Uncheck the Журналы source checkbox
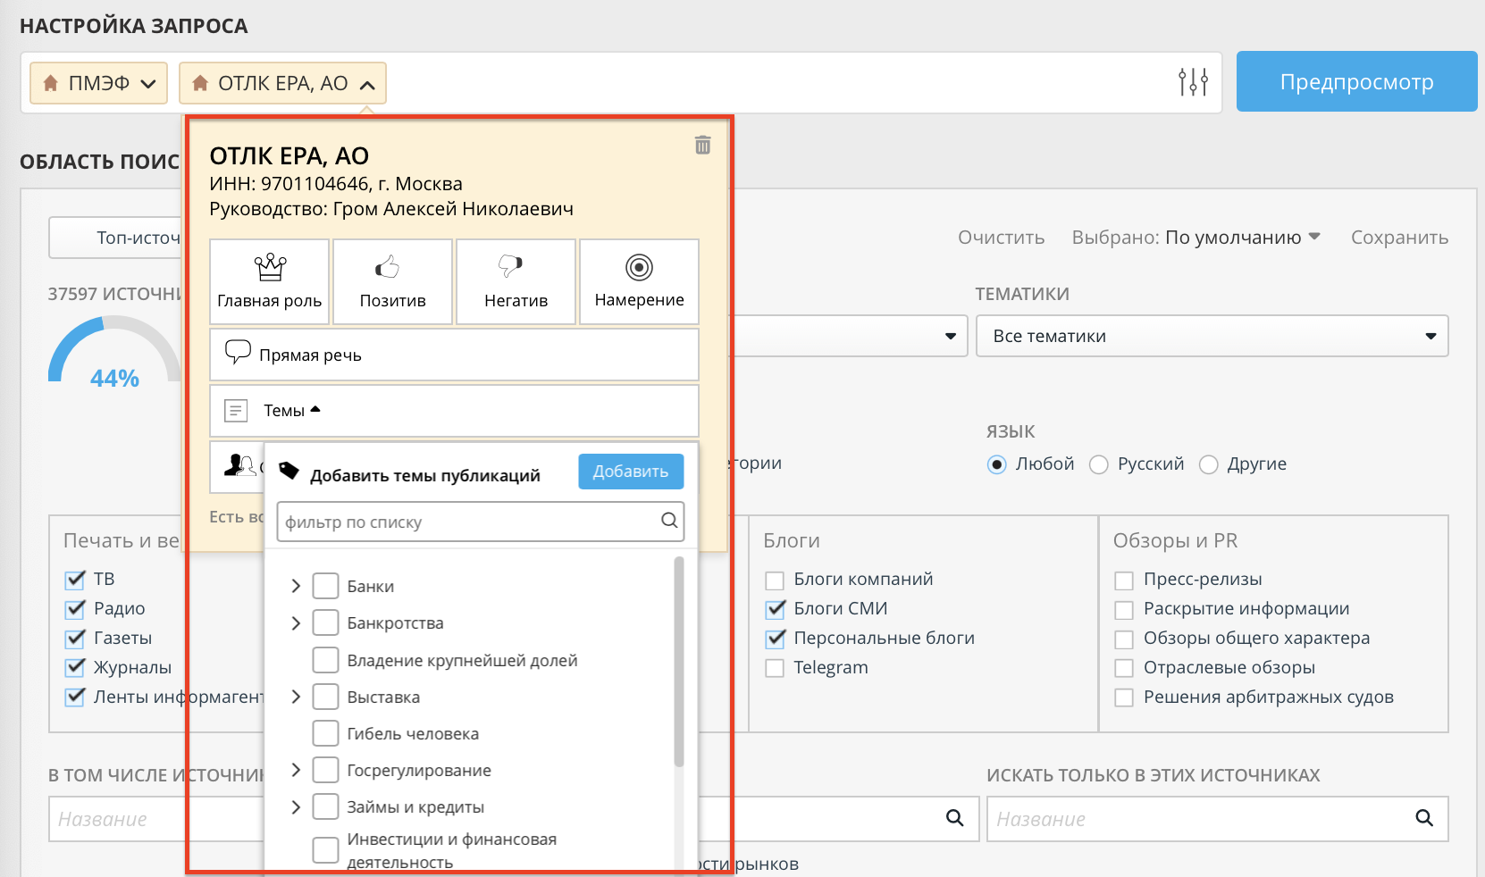 (76, 668)
